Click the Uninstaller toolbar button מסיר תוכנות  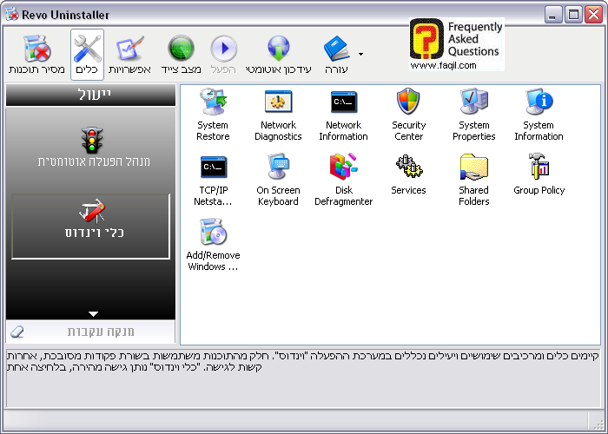click(36, 54)
